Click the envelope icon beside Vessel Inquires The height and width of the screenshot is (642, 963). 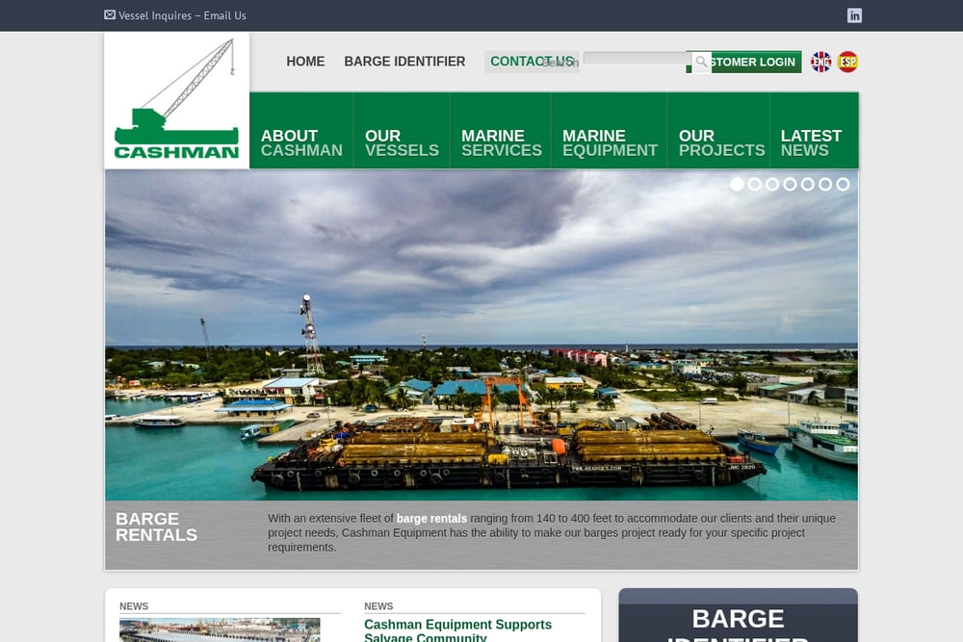click(x=110, y=14)
